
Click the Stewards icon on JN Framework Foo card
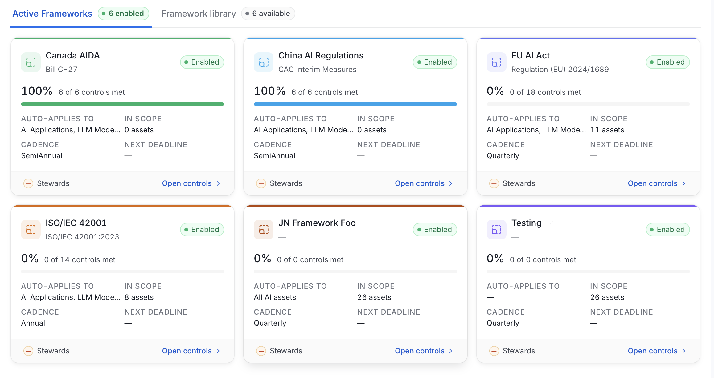coord(261,351)
